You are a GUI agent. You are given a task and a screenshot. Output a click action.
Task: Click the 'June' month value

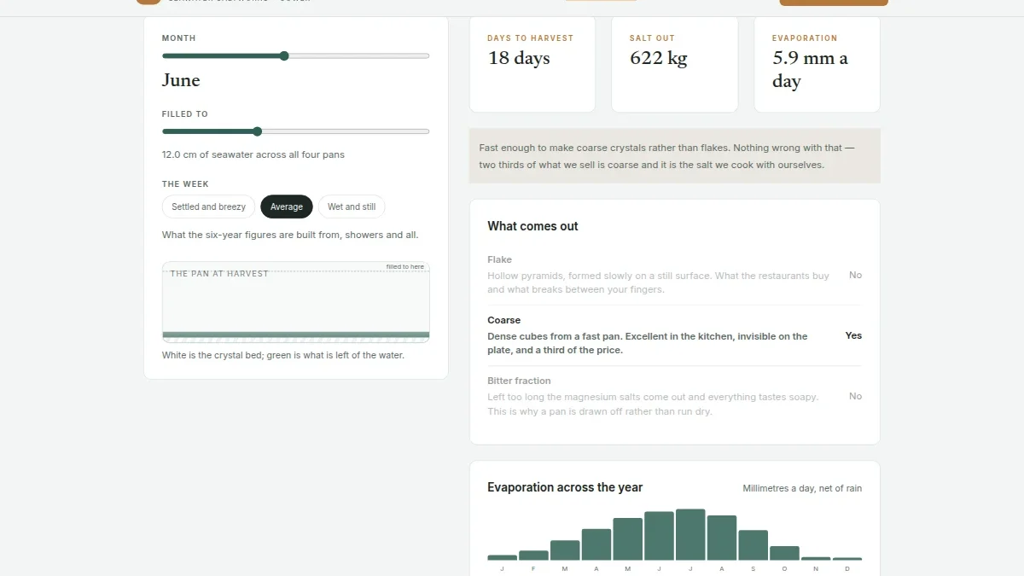(x=181, y=80)
